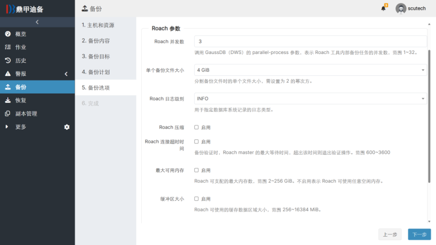This screenshot has height=245, width=436.
Task: Tick the 缓冲区大小 启用 checkbox
Action: click(197, 199)
